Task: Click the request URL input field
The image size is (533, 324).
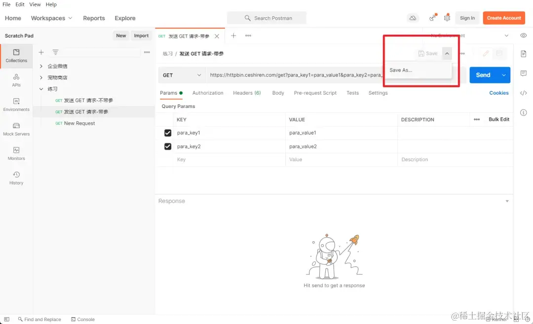Action: click(x=294, y=75)
